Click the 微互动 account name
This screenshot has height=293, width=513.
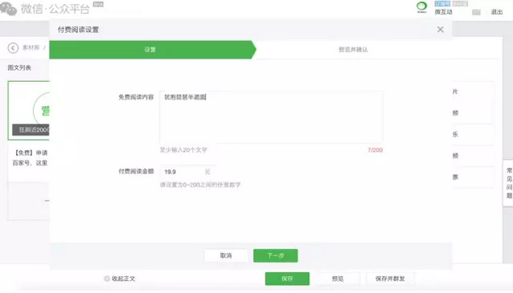[x=443, y=12]
